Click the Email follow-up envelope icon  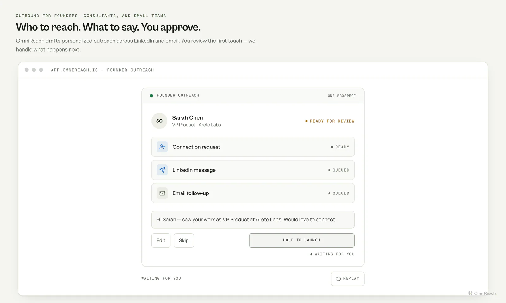coord(162,193)
